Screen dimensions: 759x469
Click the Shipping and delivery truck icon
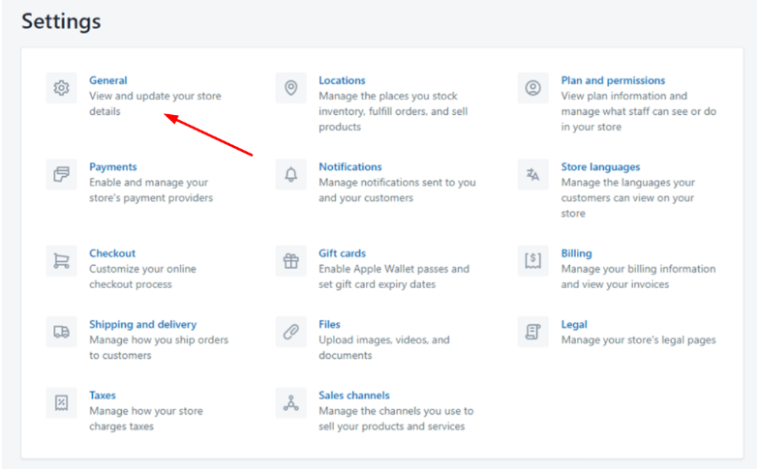62,332
